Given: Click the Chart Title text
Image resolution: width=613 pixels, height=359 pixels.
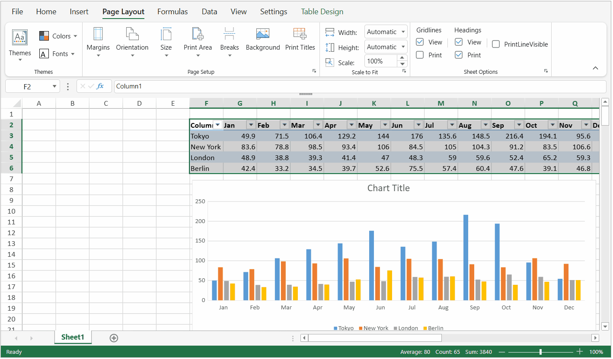Looking at the screenshot, I should (388, 188).
